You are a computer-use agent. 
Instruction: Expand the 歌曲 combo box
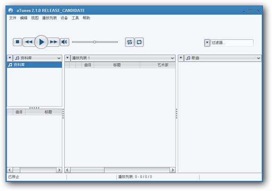[223, 58]
